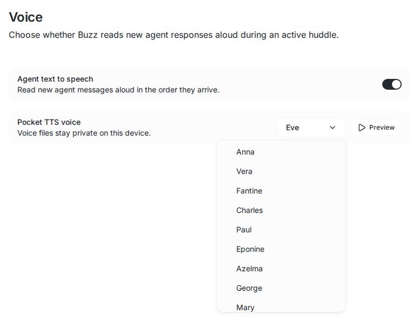
Task: Click the 'Voice files stay private' text
Action: point(84,133)
